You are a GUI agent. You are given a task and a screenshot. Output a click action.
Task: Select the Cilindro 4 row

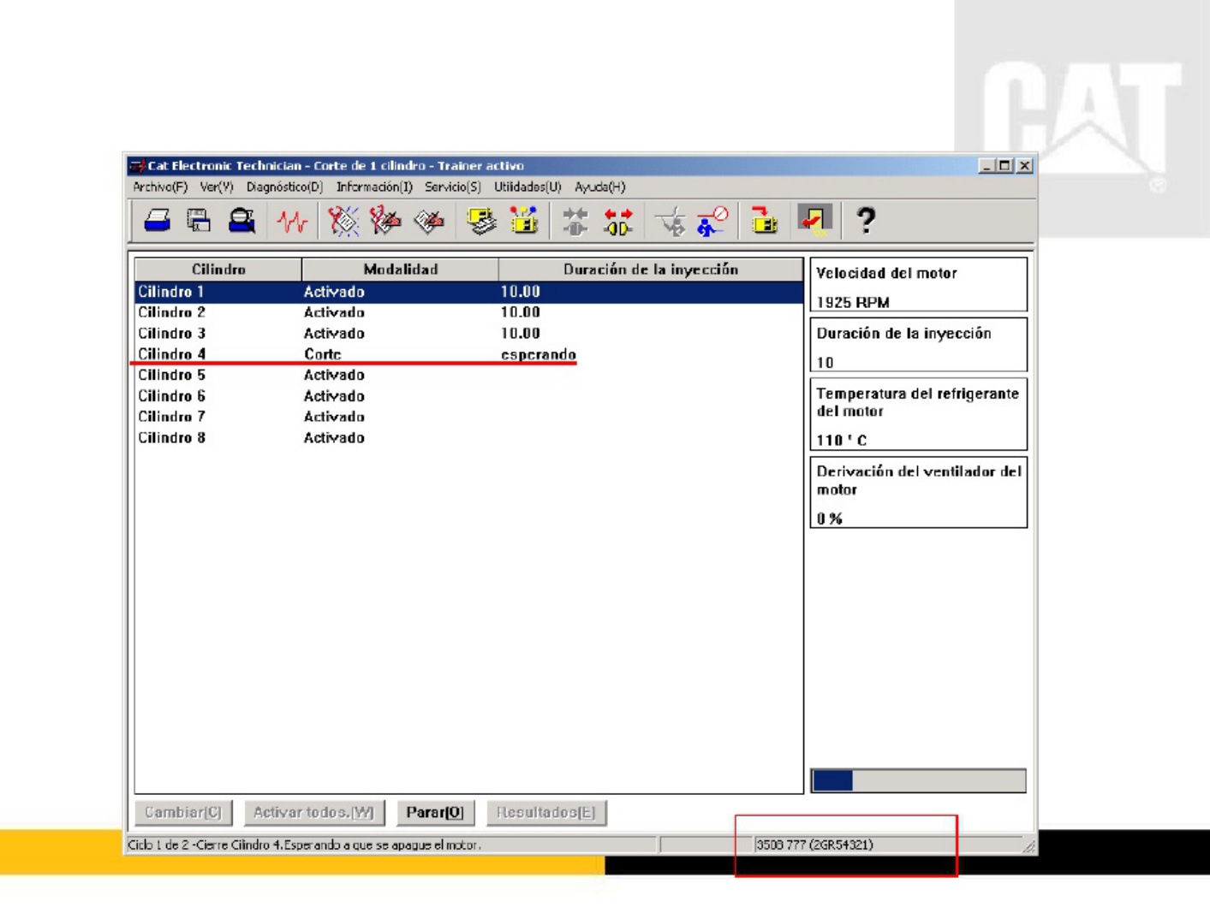(468, 354)
